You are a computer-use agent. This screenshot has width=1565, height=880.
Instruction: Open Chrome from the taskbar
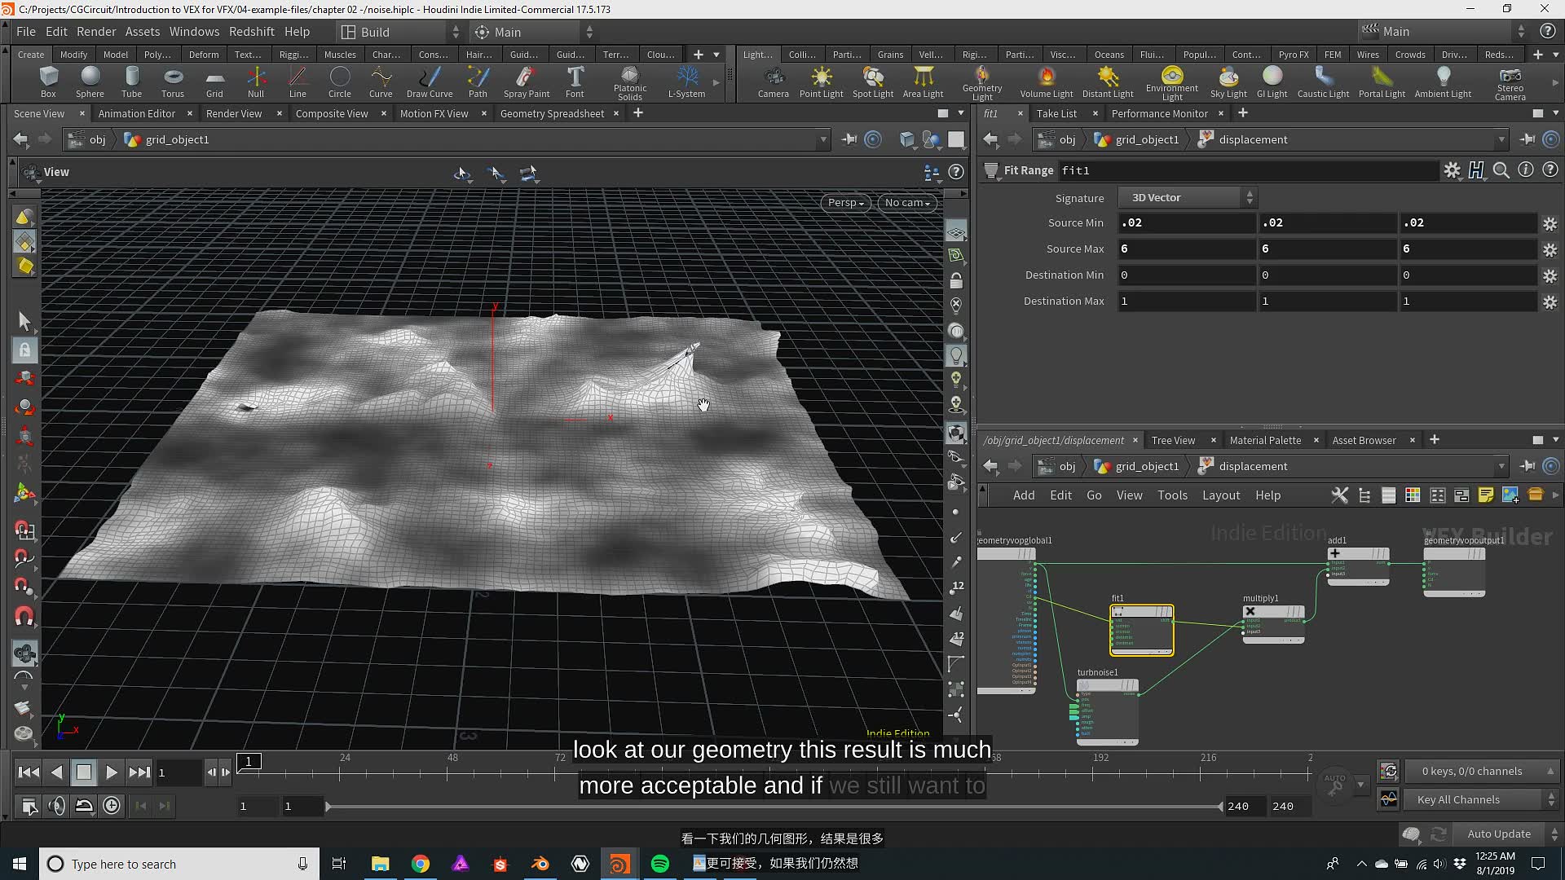click(421, 864)
